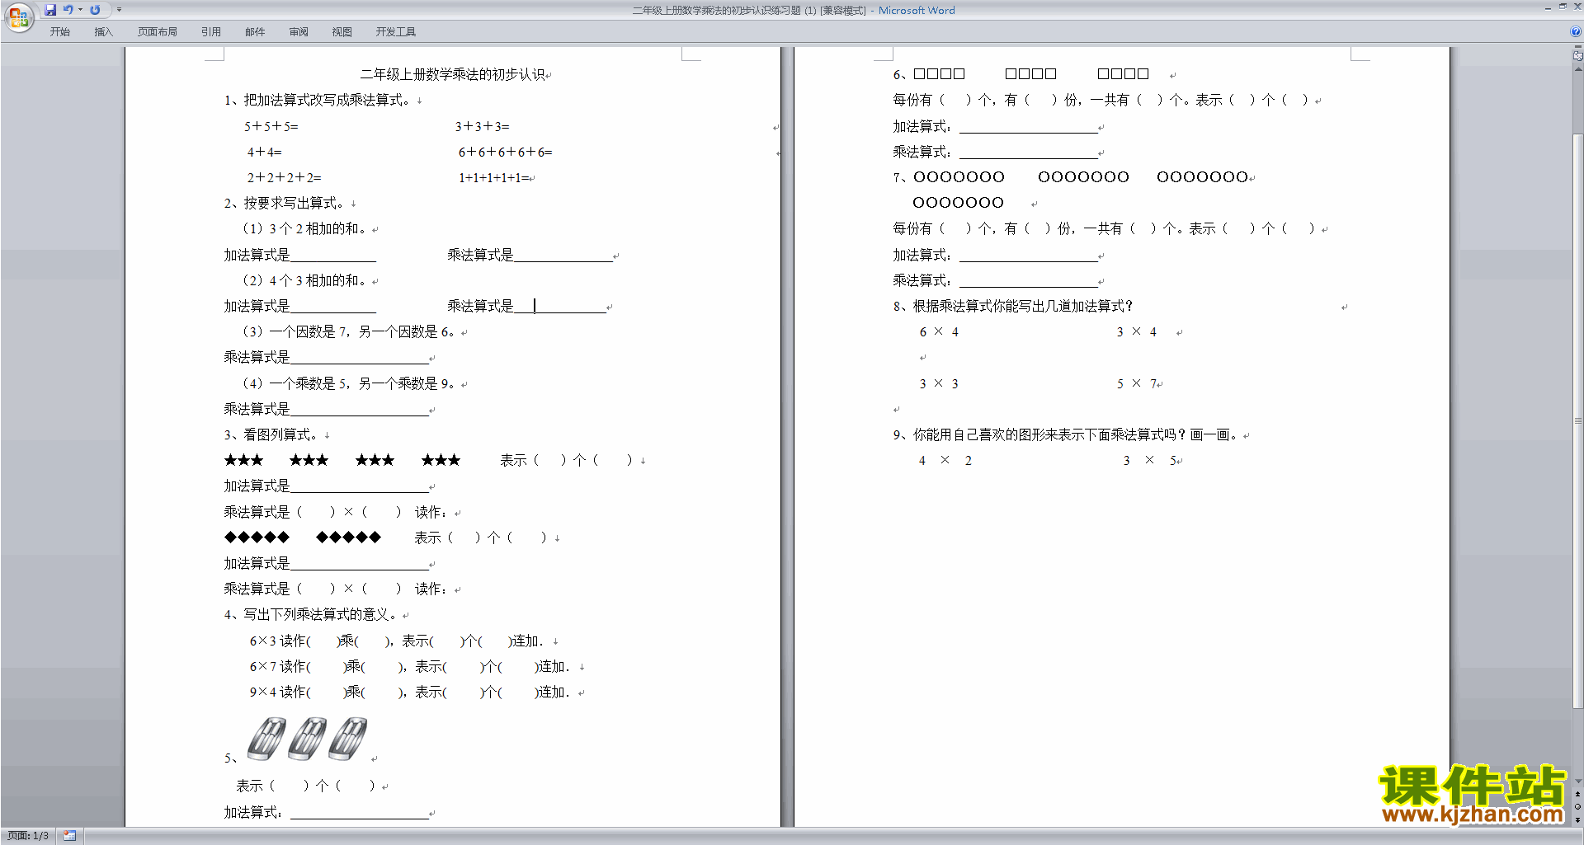Viewport: 1584px width, 845px height.
Task: Select the boat-shaped picture in question 5
Action: point(307,738)
